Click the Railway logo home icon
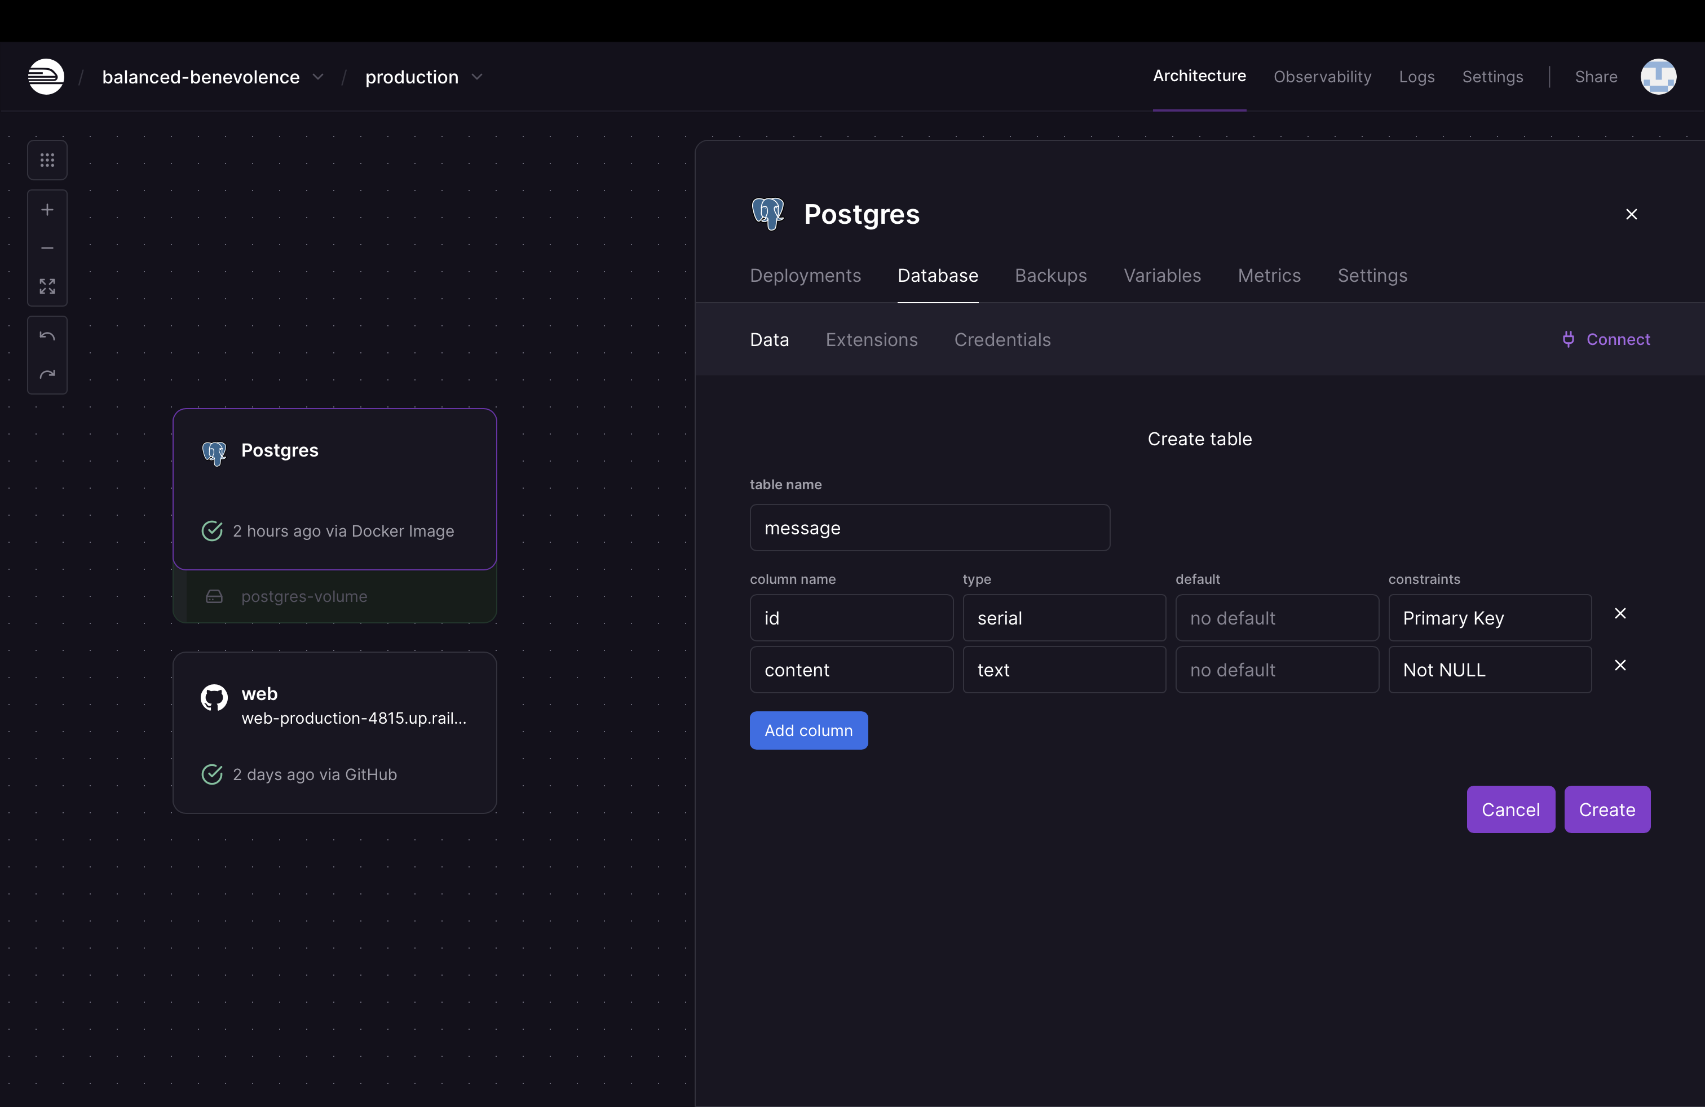 (x=46, y=77)
